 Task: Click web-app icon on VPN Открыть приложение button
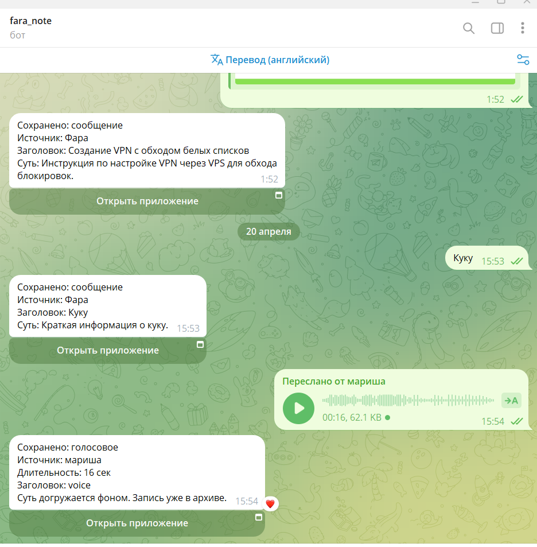[279, 195]
